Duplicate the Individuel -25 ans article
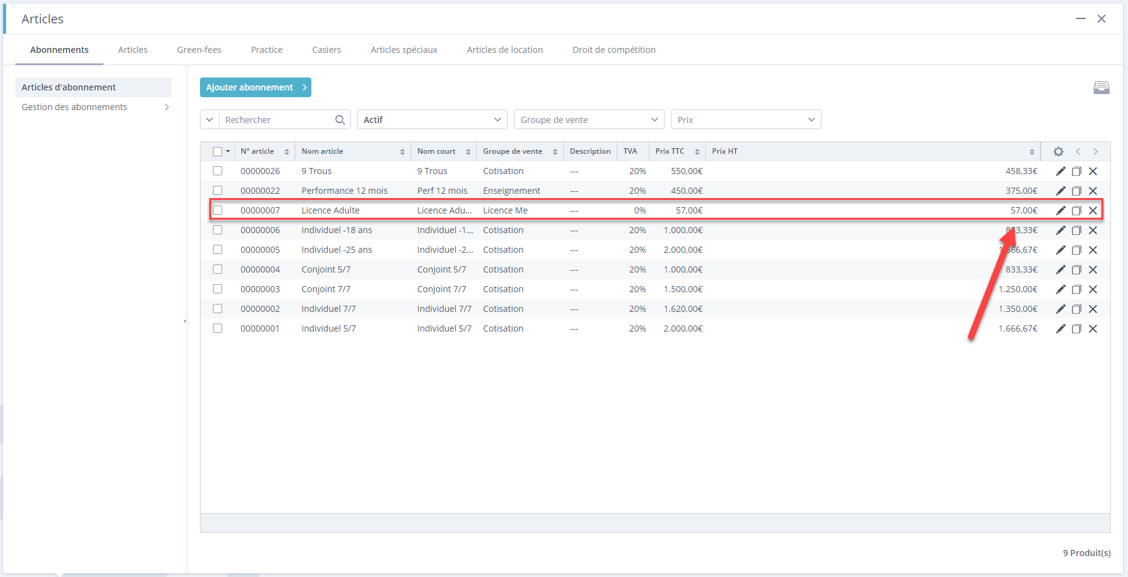This screenshot has width=1128, height=577. [x=1076, y=250]
